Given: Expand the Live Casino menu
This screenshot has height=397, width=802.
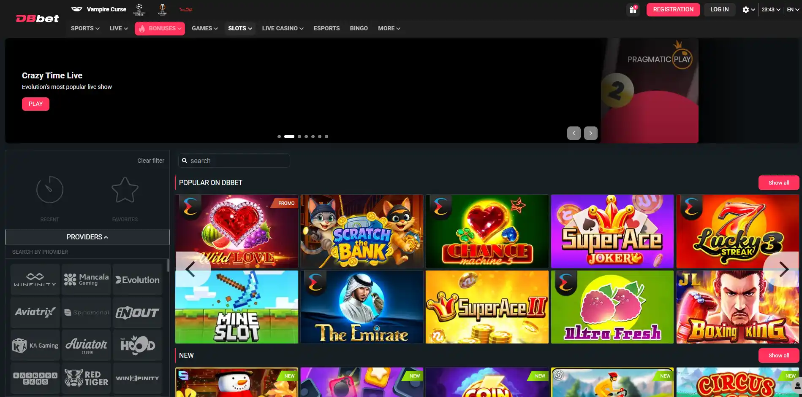Looking at the screenshot, I should click(283, 28).
